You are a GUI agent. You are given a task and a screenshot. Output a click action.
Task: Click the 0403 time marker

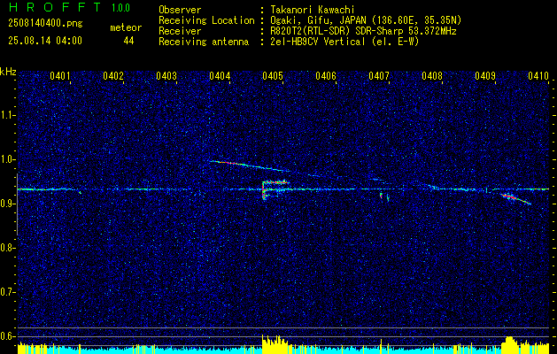click(x=166, y=76)
